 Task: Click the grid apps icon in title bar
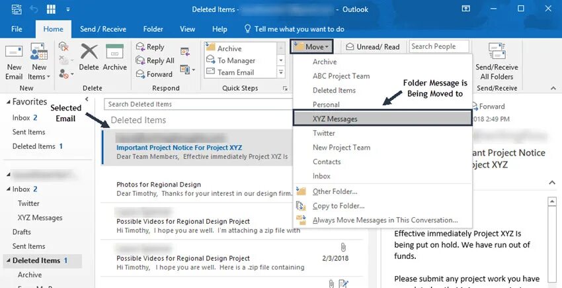(51, 9)
